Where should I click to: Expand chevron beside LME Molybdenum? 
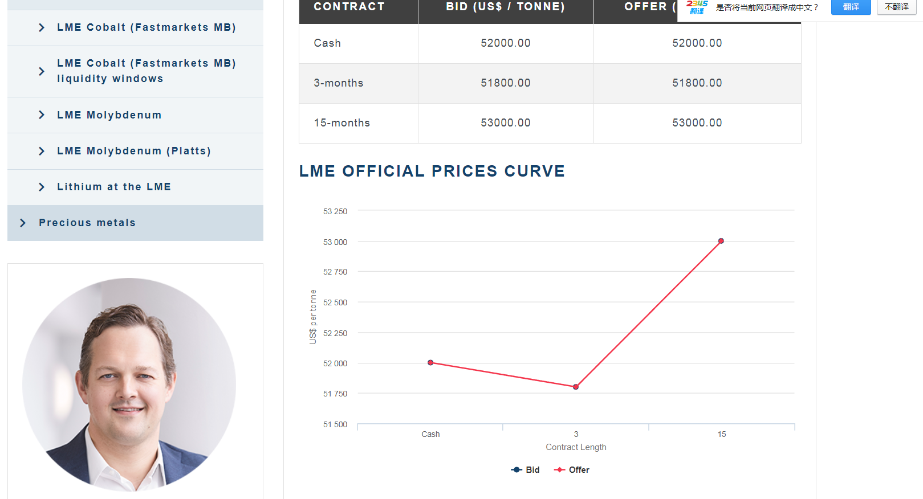tap(42, 115)
